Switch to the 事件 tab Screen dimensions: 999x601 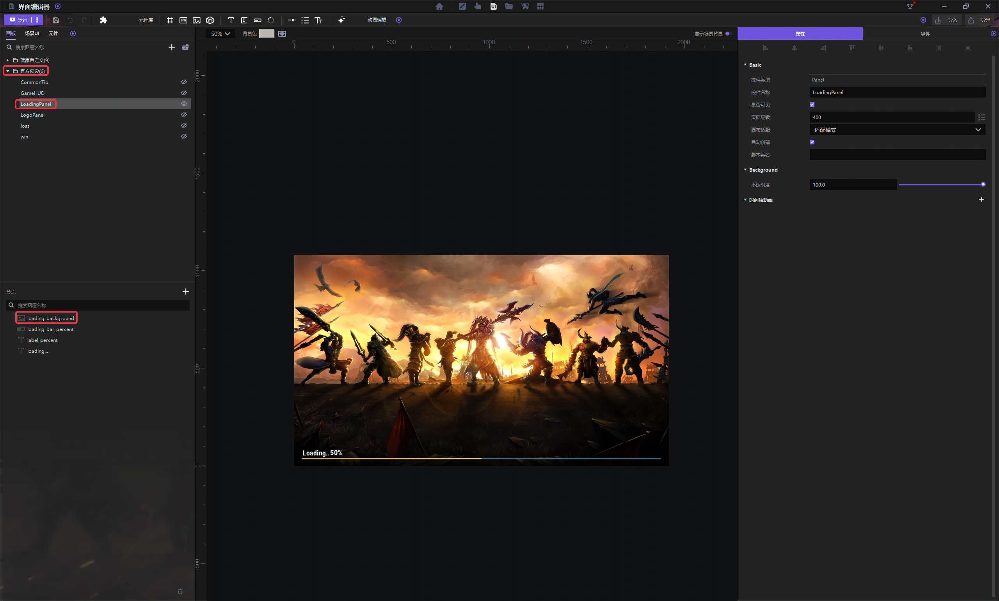925,34
